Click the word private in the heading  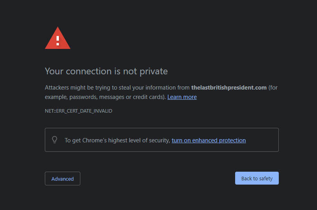point(154,72)
